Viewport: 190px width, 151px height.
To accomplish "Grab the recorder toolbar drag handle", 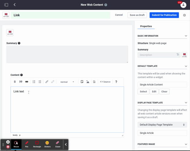I will click(3, 145).
